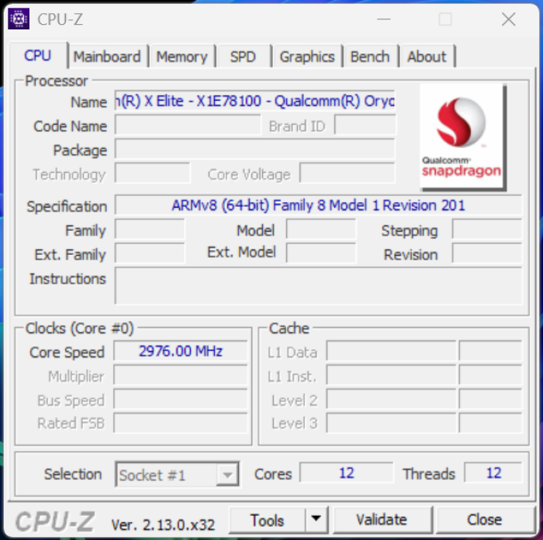Select the SPD tab
The image size is (543, 540).
point(243,57)
